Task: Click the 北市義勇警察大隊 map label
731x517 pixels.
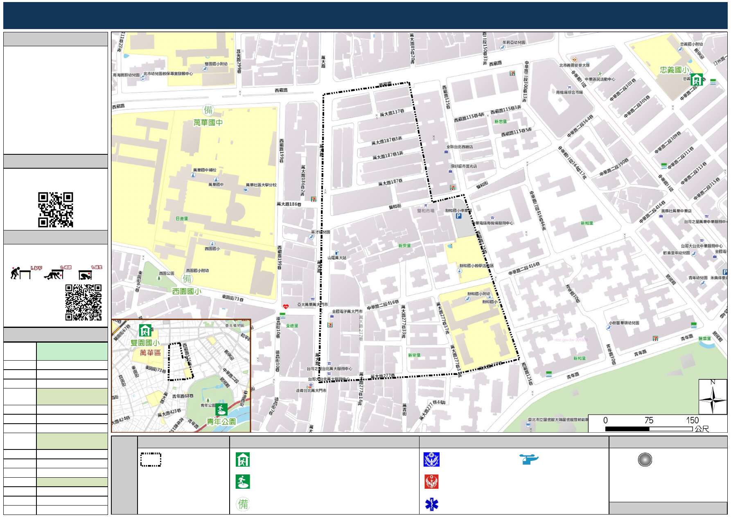Action: [x=575, y=65]
